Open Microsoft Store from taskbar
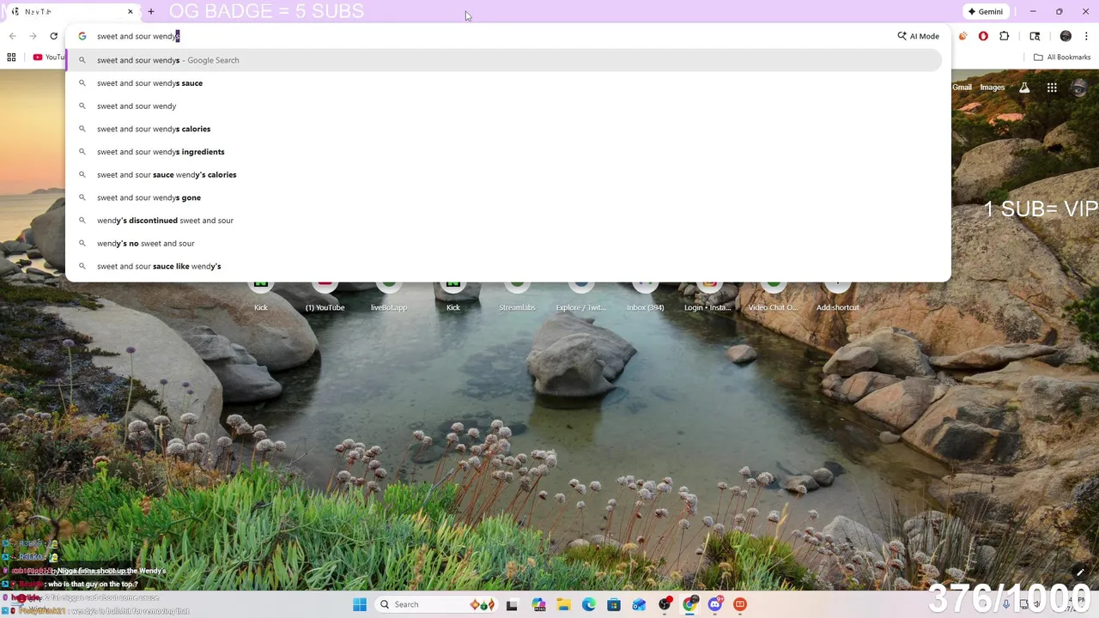Viewport: 1099px width, 618px height. [x=614, y=604]
